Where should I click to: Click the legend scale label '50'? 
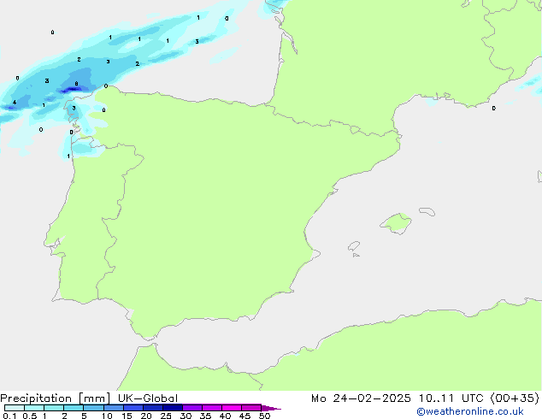tap(265, 416)
